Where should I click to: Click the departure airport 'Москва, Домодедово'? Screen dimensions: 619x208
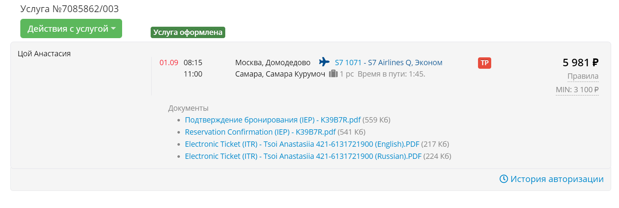(x=273, y=63)
